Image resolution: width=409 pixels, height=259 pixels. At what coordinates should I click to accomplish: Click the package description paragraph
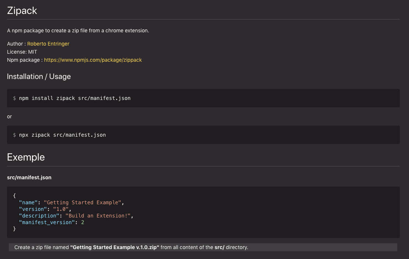click(78, 30)
